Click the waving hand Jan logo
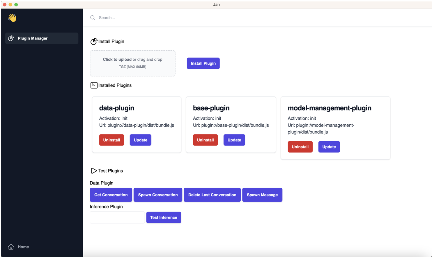432x258 pixels. (x=12, y=18)
